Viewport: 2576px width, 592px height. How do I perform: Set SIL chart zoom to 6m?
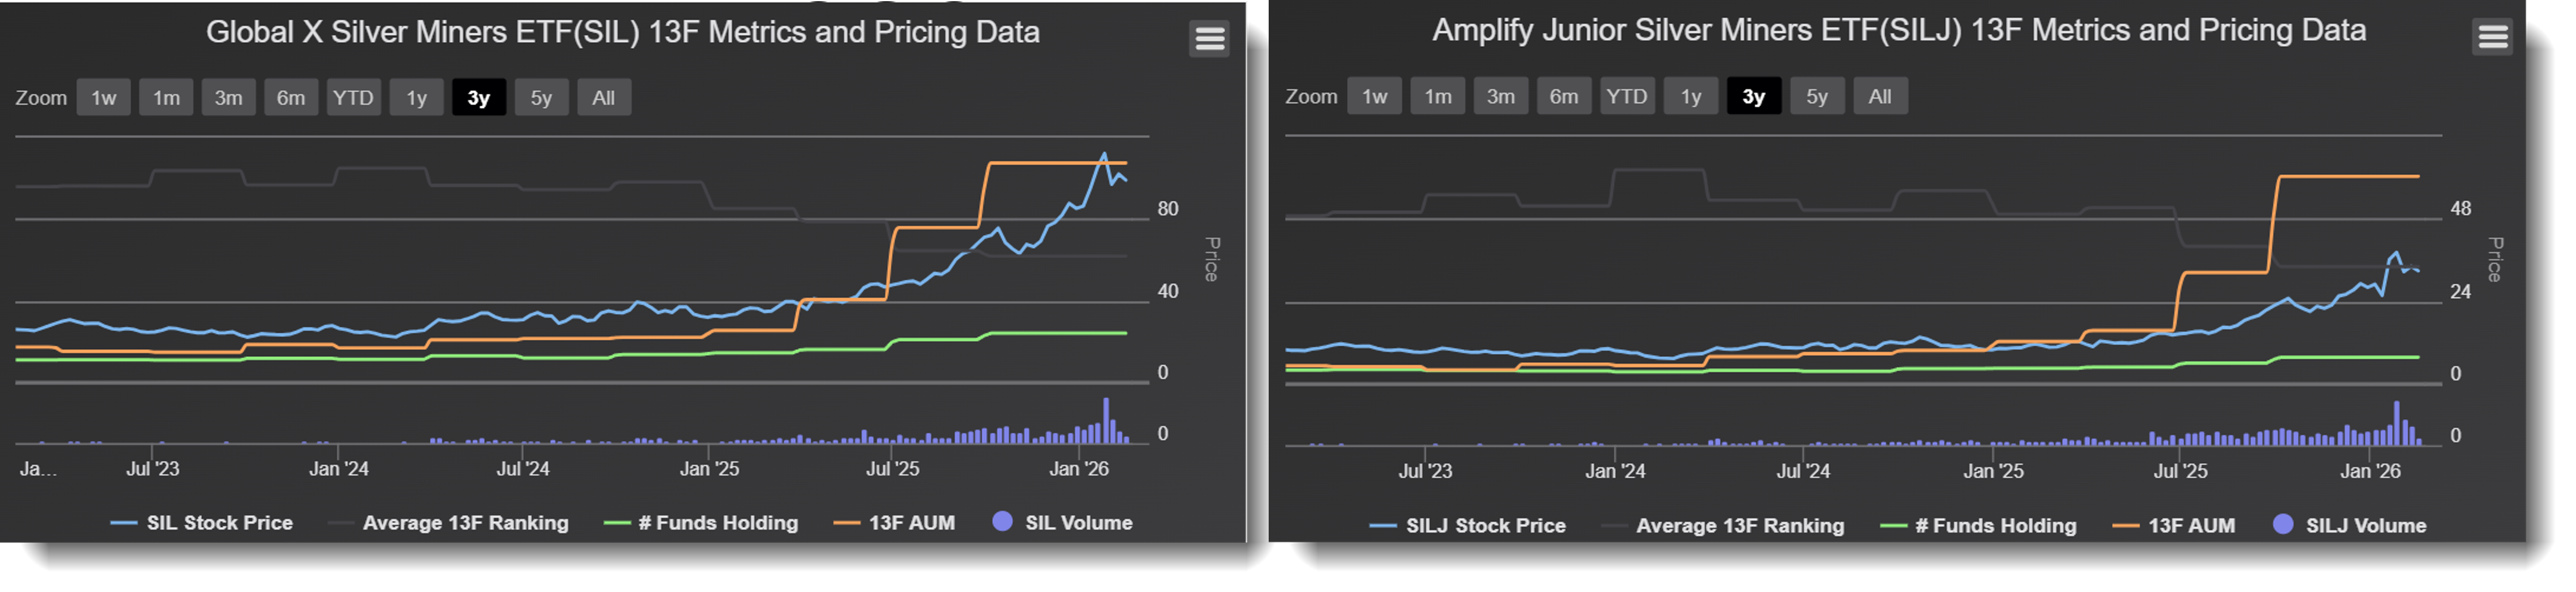tap(291, 98)
